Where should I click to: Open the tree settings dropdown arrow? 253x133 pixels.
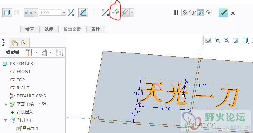tap(36, 52)
